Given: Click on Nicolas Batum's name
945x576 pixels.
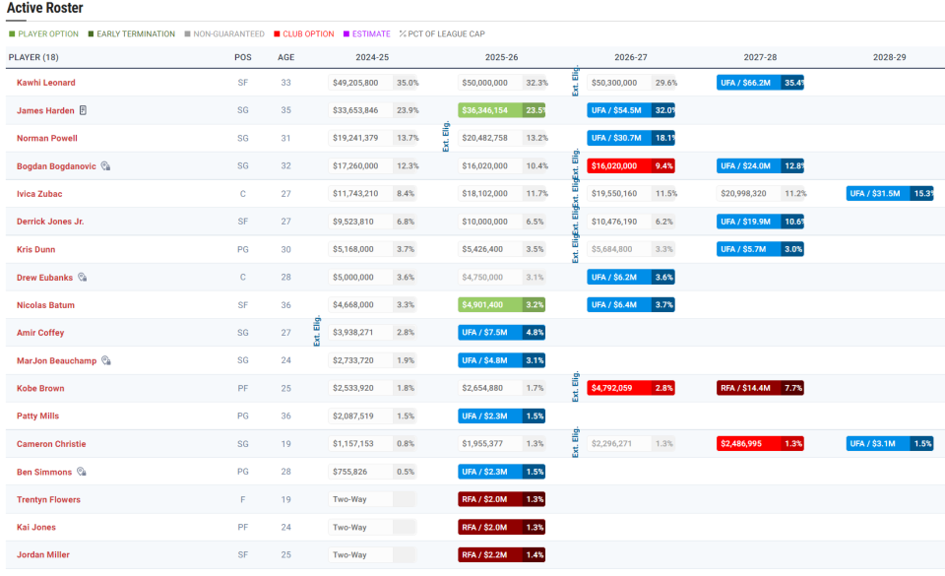Looking at the screenshot, I should pos(45,305).
